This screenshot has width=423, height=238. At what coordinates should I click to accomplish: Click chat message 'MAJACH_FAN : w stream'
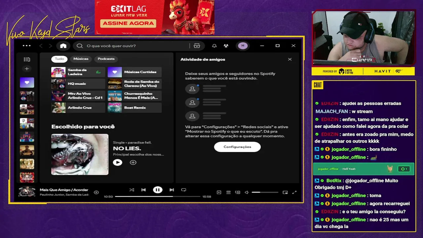tap(344, 111)
